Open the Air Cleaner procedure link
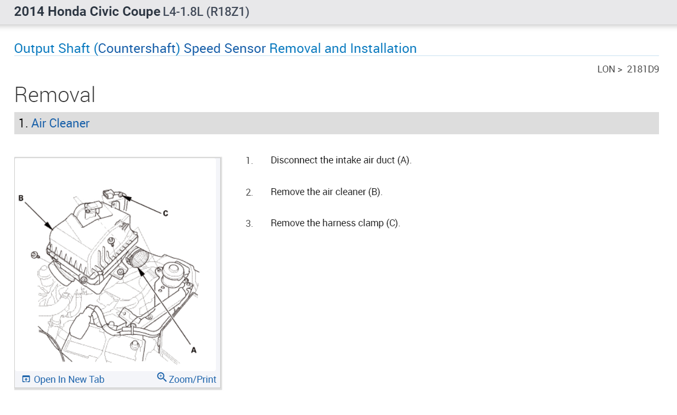This screenshot has height=415, width=677. point(60,123)
